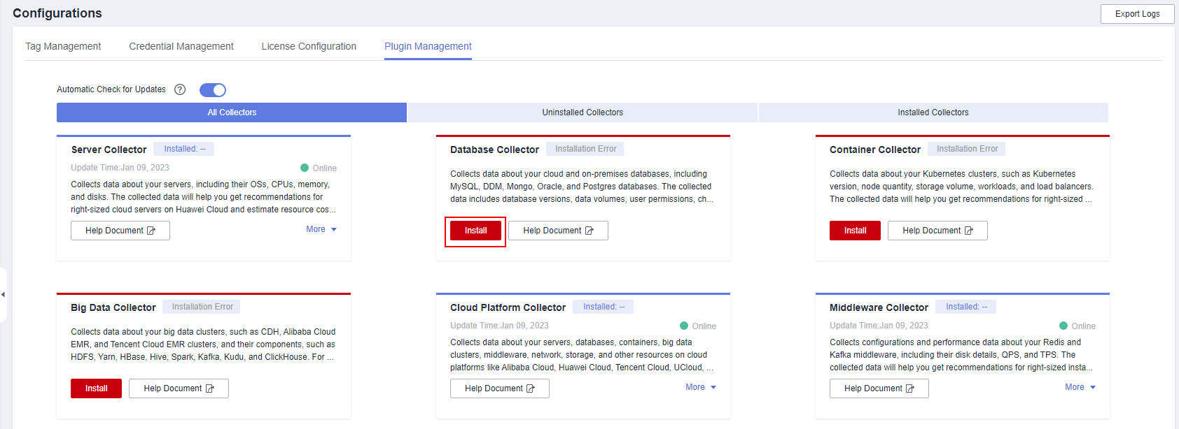1179x429 pixels.
Task: Show the Installed Collectors filter tab
Action: (933, 112)
